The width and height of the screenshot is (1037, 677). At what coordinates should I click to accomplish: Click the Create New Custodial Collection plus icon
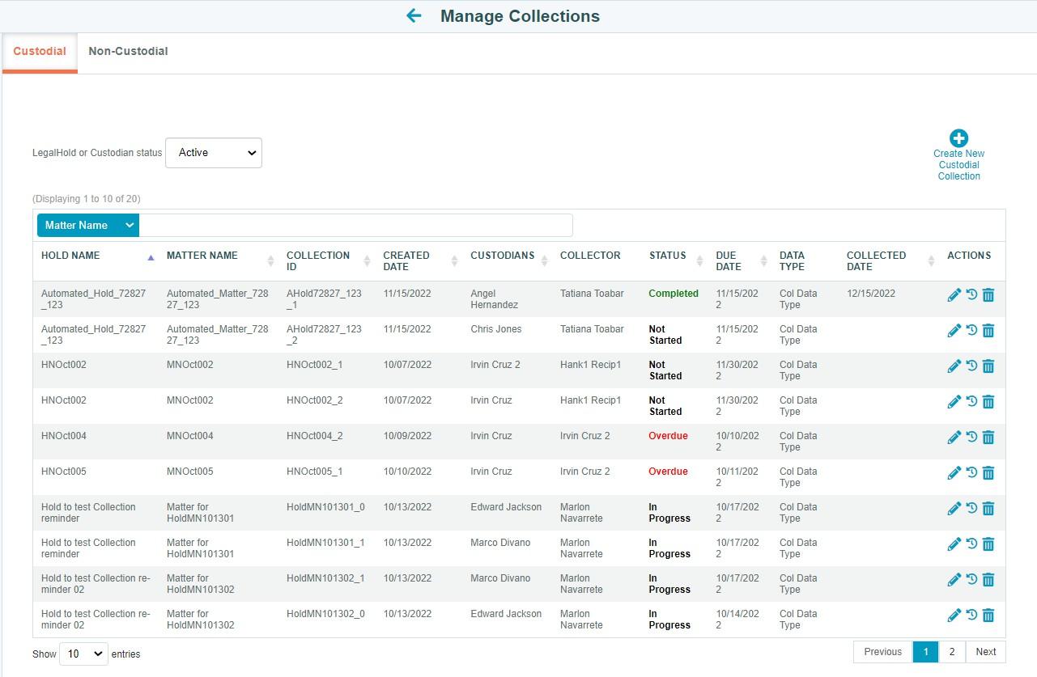(x=958, y=138)
